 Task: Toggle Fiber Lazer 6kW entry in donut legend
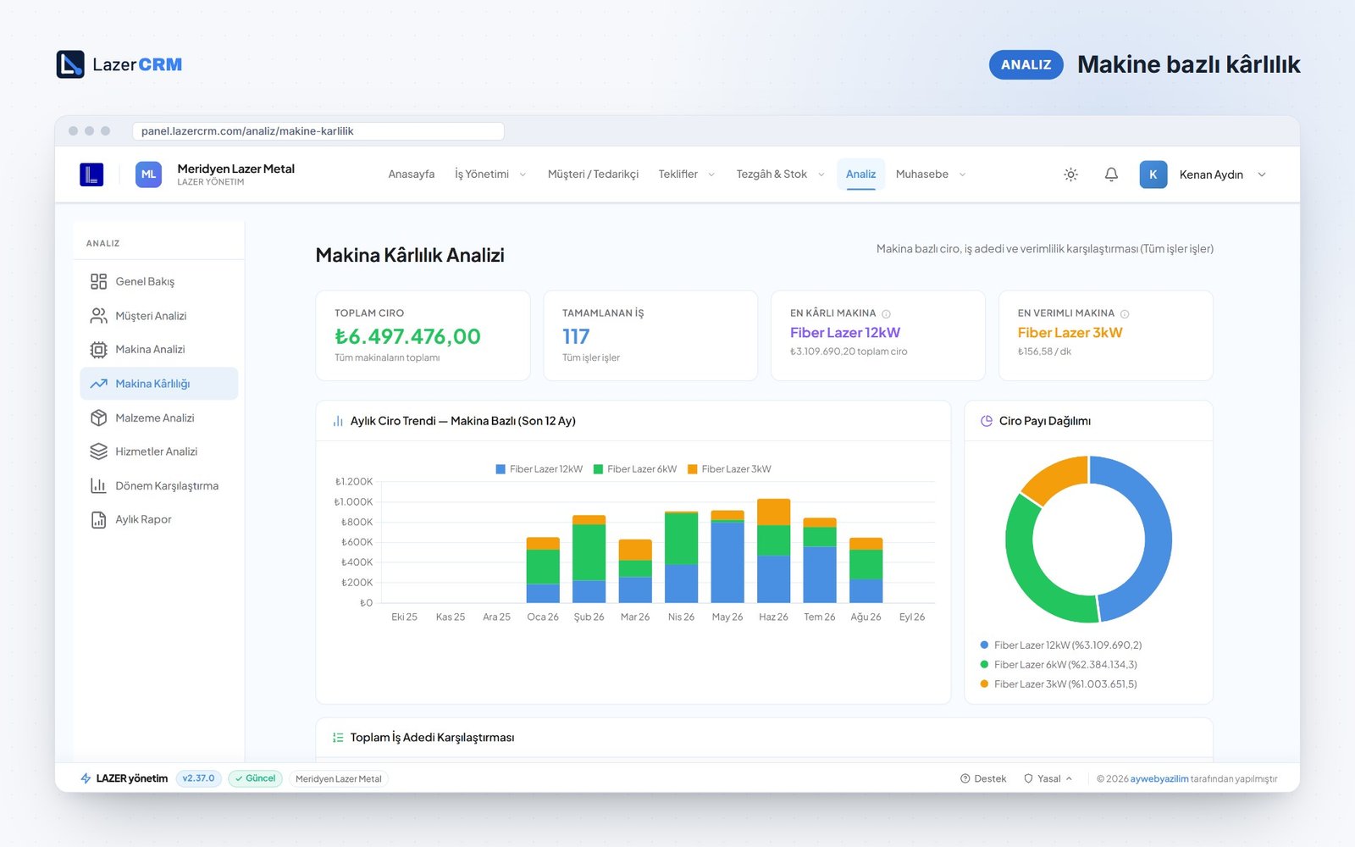click(1059, 665)
